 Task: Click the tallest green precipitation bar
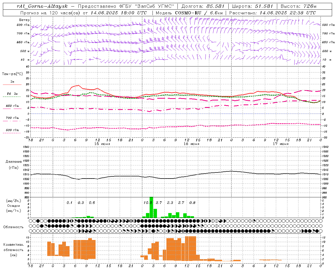click(151, 207)
